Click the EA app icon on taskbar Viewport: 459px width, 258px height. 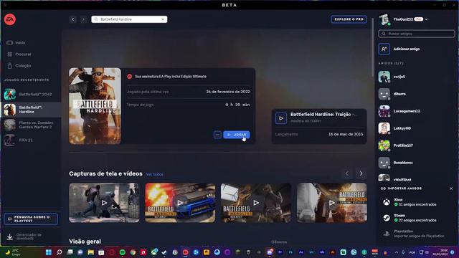[x=185, y=252]
